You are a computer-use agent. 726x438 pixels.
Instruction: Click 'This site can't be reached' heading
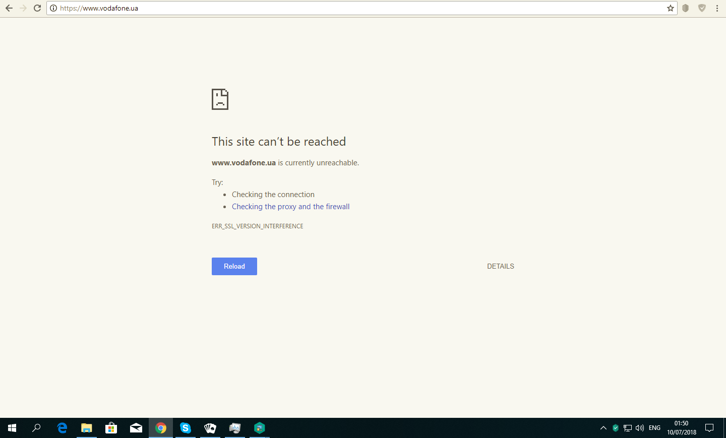click(279, 142)
